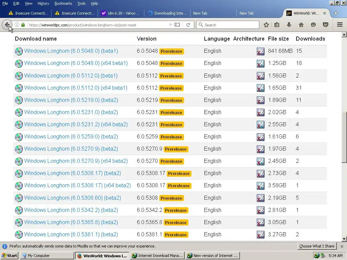Click info icon in Firefox notification bar
This screenshot has height=260, width=347.
5,246
